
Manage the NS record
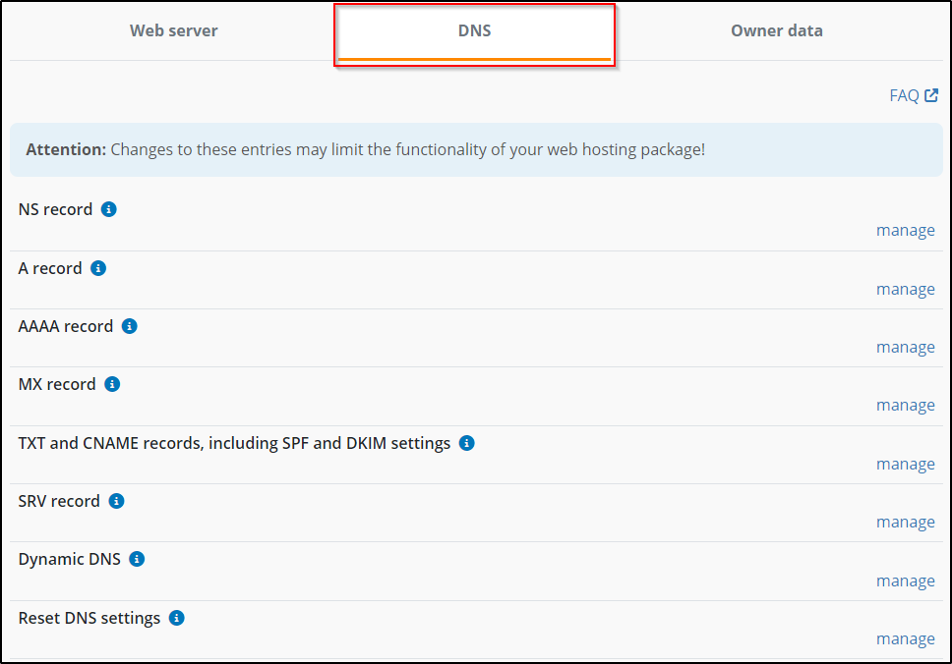905,231
